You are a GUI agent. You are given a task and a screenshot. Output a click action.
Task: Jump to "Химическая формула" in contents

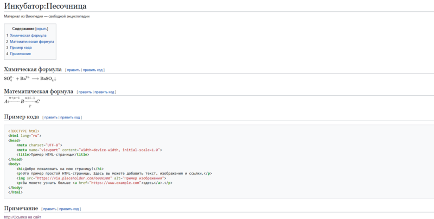click(x=28, y=35)
